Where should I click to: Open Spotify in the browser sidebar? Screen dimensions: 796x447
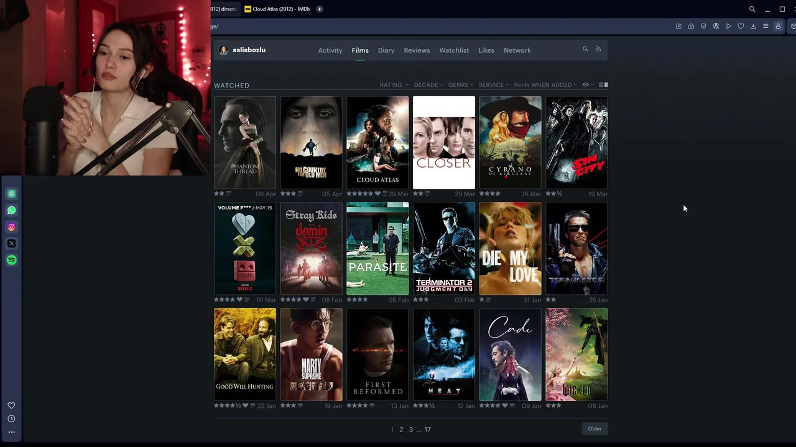[11, 260]
